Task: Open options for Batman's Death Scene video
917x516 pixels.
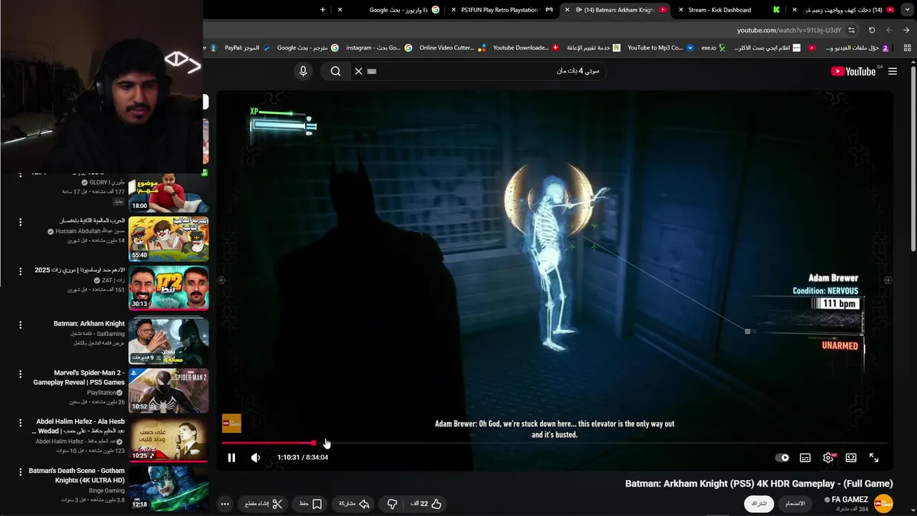Action: point(20,472)
